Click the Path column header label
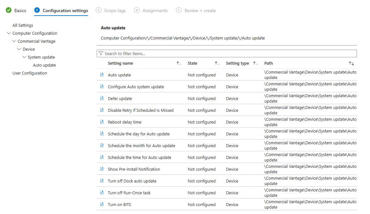The image size is (370, 214). pyautogui.click(x=268, y=63)
